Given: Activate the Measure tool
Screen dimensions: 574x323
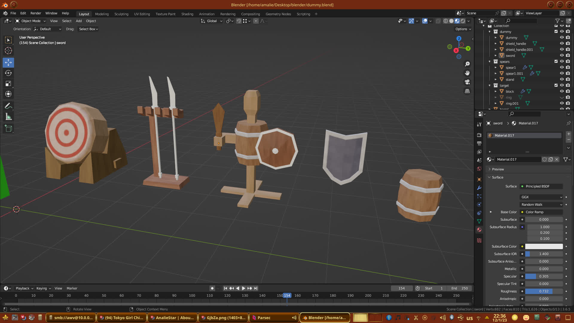Looking at the screenshot, I should (x=8, y=117).
